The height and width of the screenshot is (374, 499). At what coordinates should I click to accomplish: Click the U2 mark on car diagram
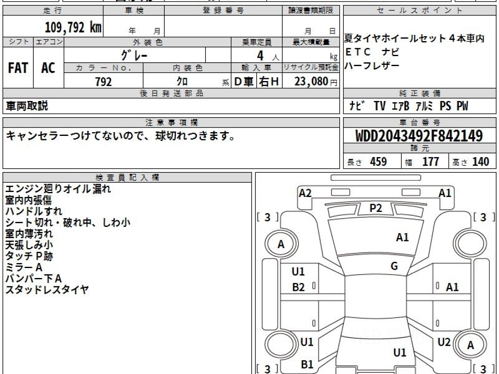tap(444, 342)
